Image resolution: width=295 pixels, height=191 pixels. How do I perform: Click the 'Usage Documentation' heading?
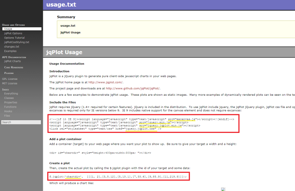pyautogui.click(x=67, y=64)
